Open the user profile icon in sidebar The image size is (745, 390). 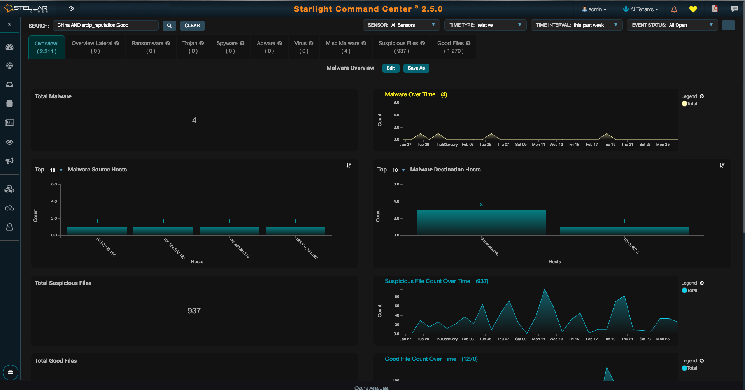[10, 227]
